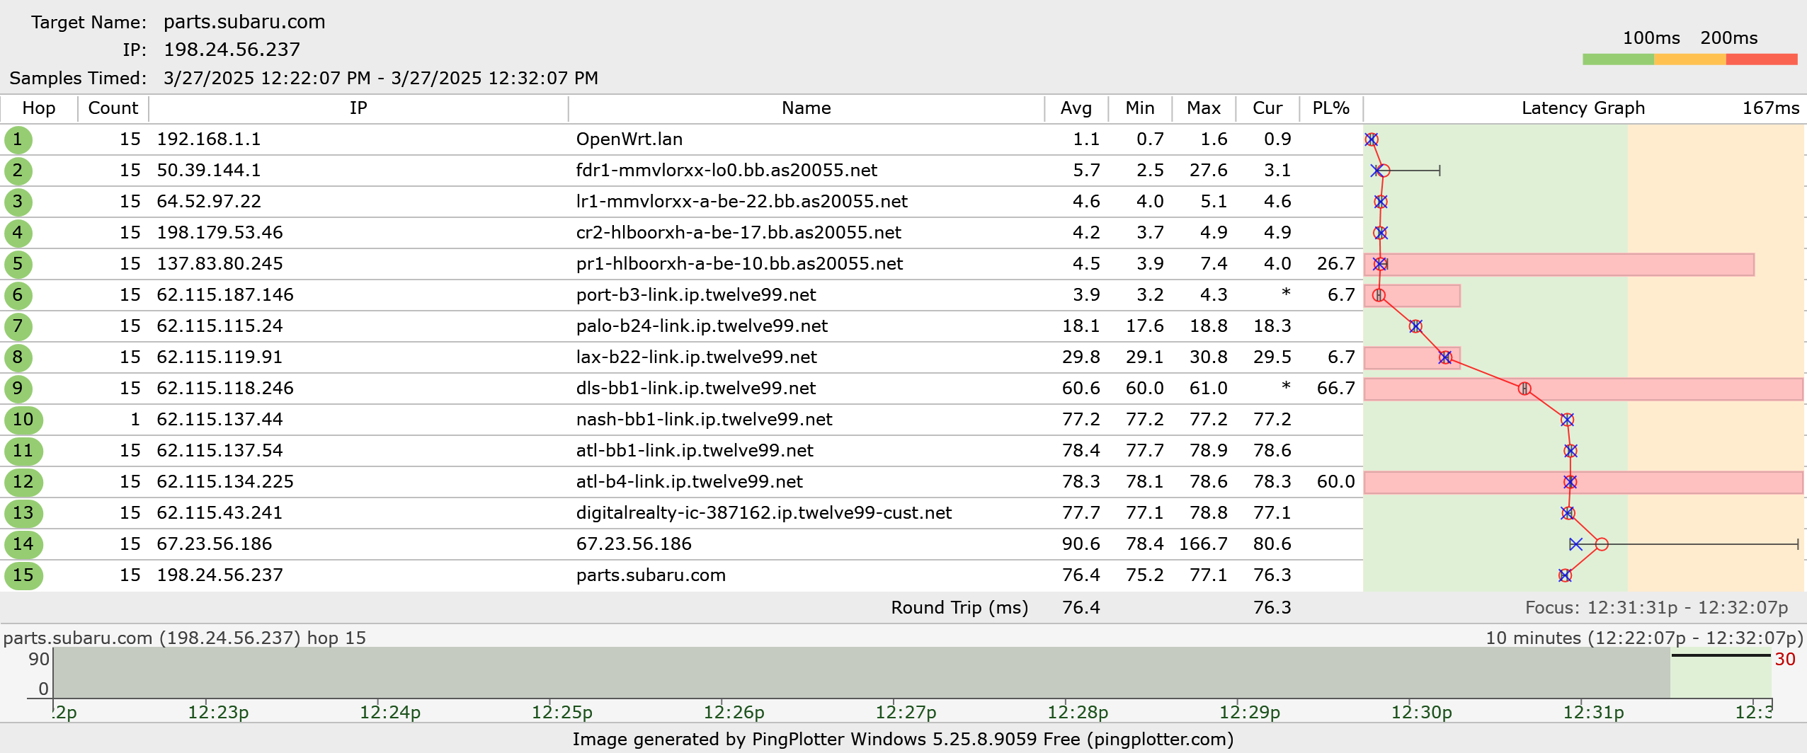Image resolution: width=1807 pixels, height=753 pixels.
Task: Click the Latency Graph column header
Action: click(1583, 108)
